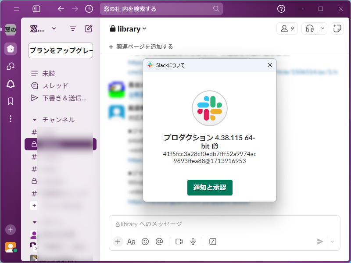Open the emoji picker in the message composer
This screenshot has height=263, width=351.
coord(145,242)
